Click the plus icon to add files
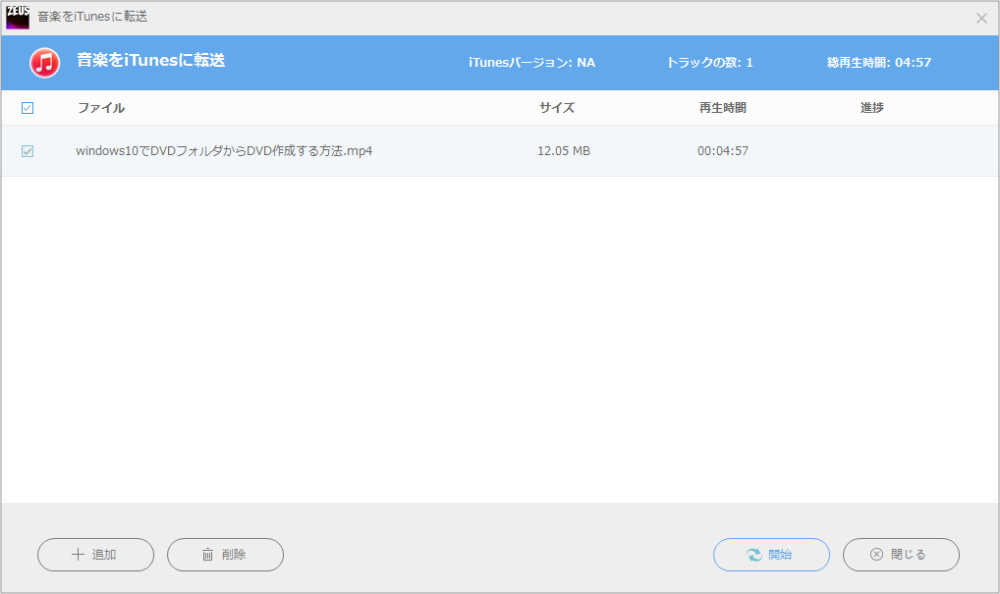 tap(79, 555)
